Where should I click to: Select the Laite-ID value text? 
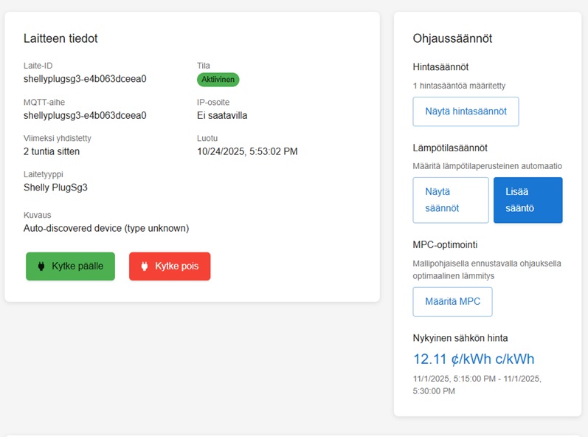point(85,79)
